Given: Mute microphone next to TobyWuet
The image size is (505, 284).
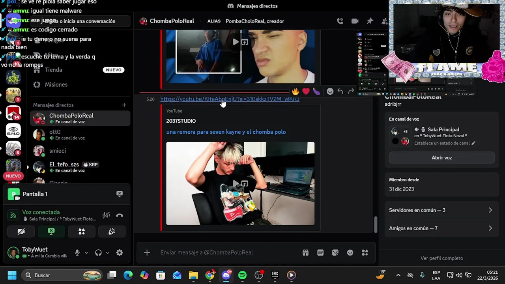Looking at the screenshot, I should pos(77,253).
